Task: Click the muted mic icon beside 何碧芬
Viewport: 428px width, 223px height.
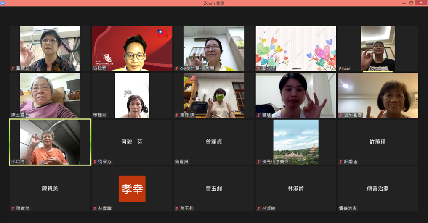Action: (95, 162)
